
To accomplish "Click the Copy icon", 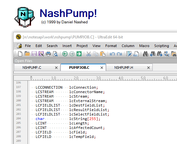I will pyautogui.click(x=96, y=54).
